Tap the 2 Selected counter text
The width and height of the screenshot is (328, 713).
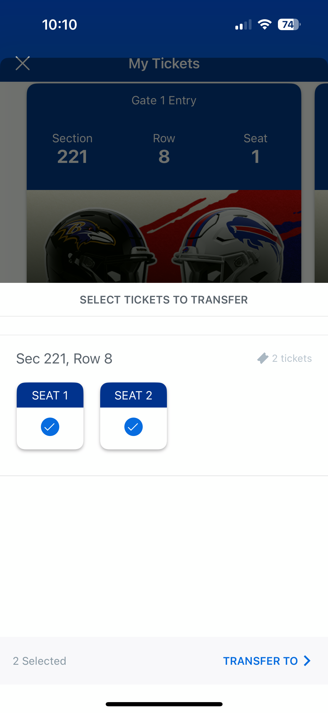(40, 661)
